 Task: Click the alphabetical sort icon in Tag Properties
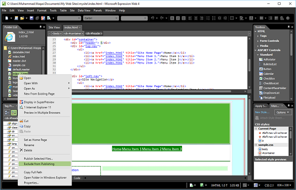coord(14,113)
